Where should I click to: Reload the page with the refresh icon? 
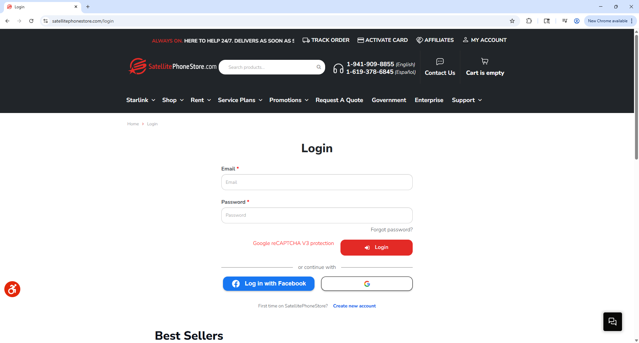tap(31, 21)
